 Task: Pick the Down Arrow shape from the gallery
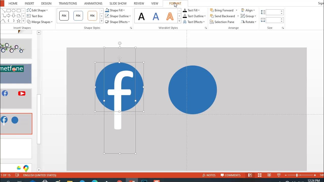tap(13, 16)
